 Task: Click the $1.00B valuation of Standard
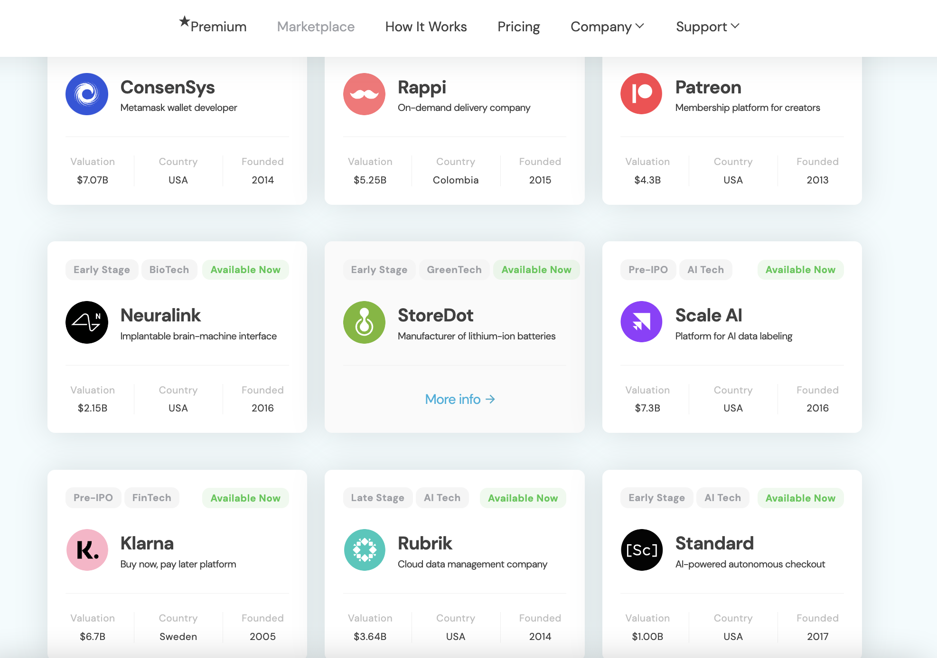pos(647,637)
